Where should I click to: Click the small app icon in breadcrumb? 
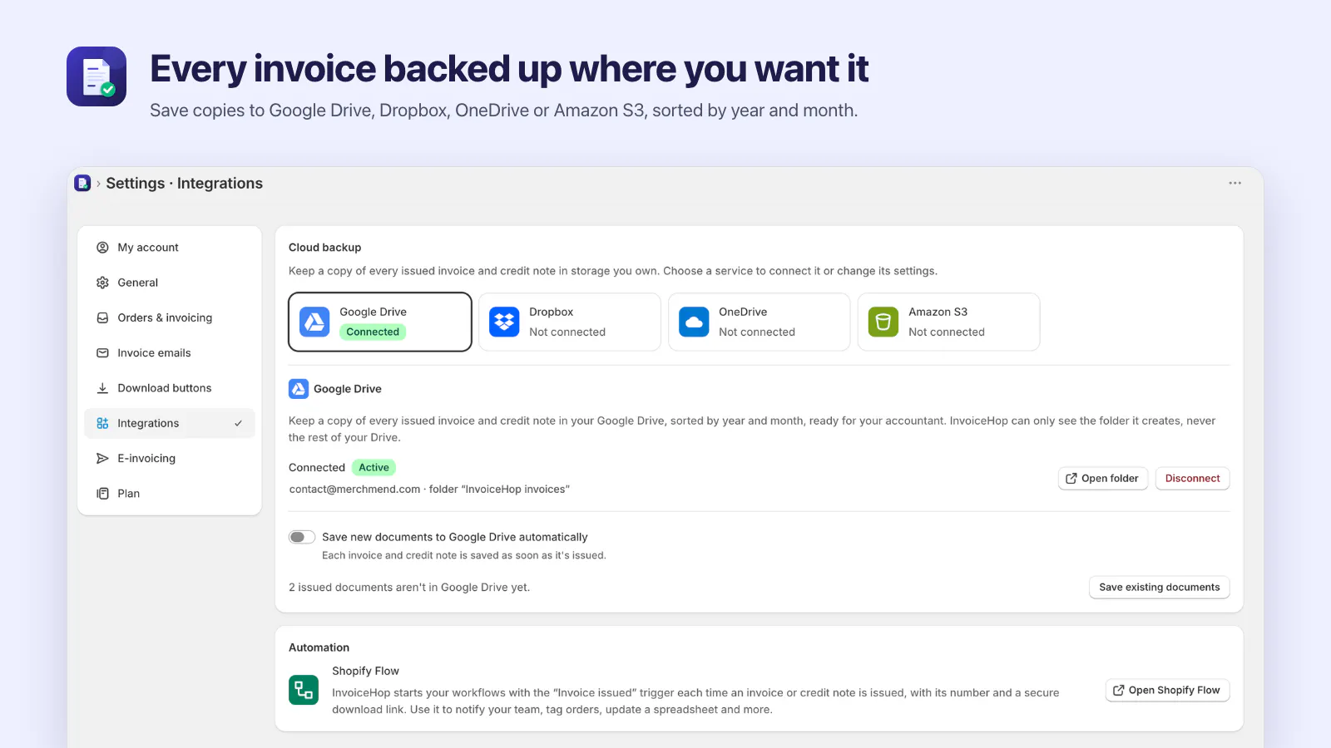tap(82, 184)
